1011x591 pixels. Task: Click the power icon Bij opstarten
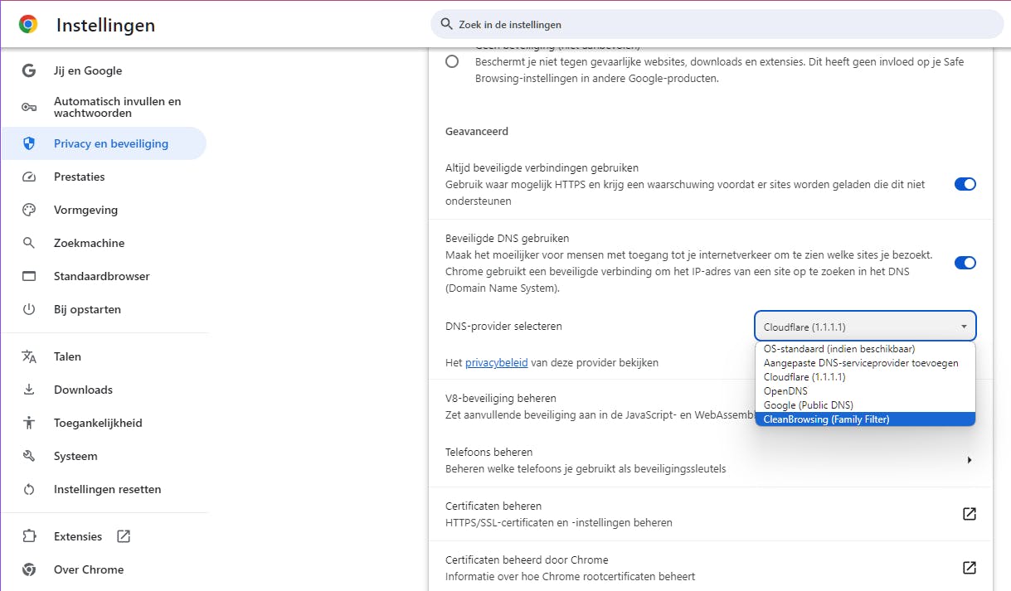coord(29,309)
